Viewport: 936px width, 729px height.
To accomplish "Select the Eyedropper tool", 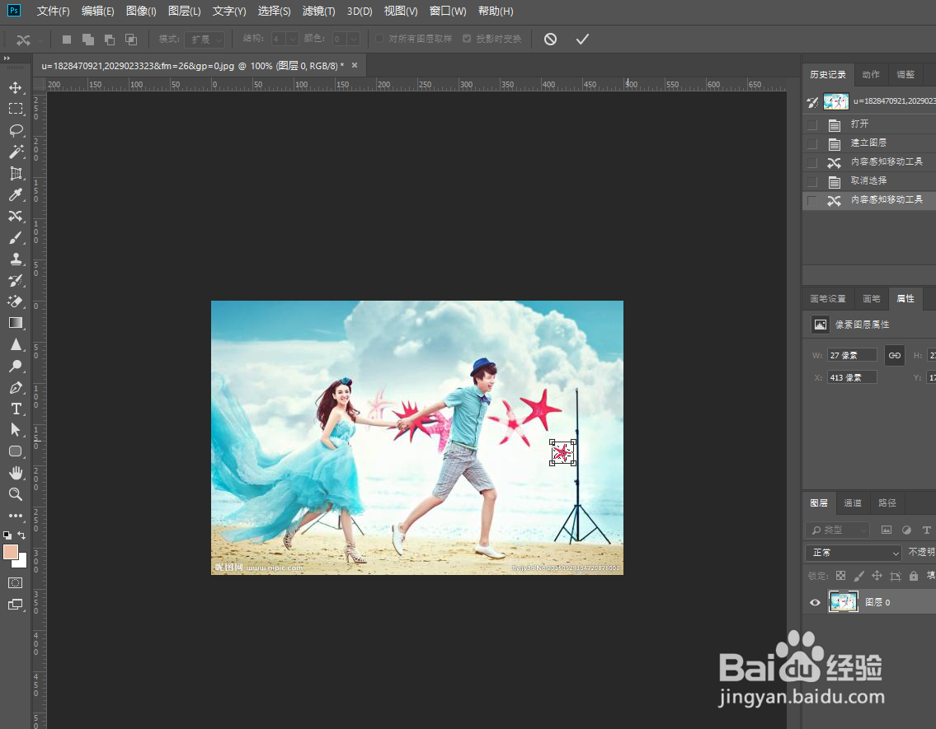I will click(16, 195).
